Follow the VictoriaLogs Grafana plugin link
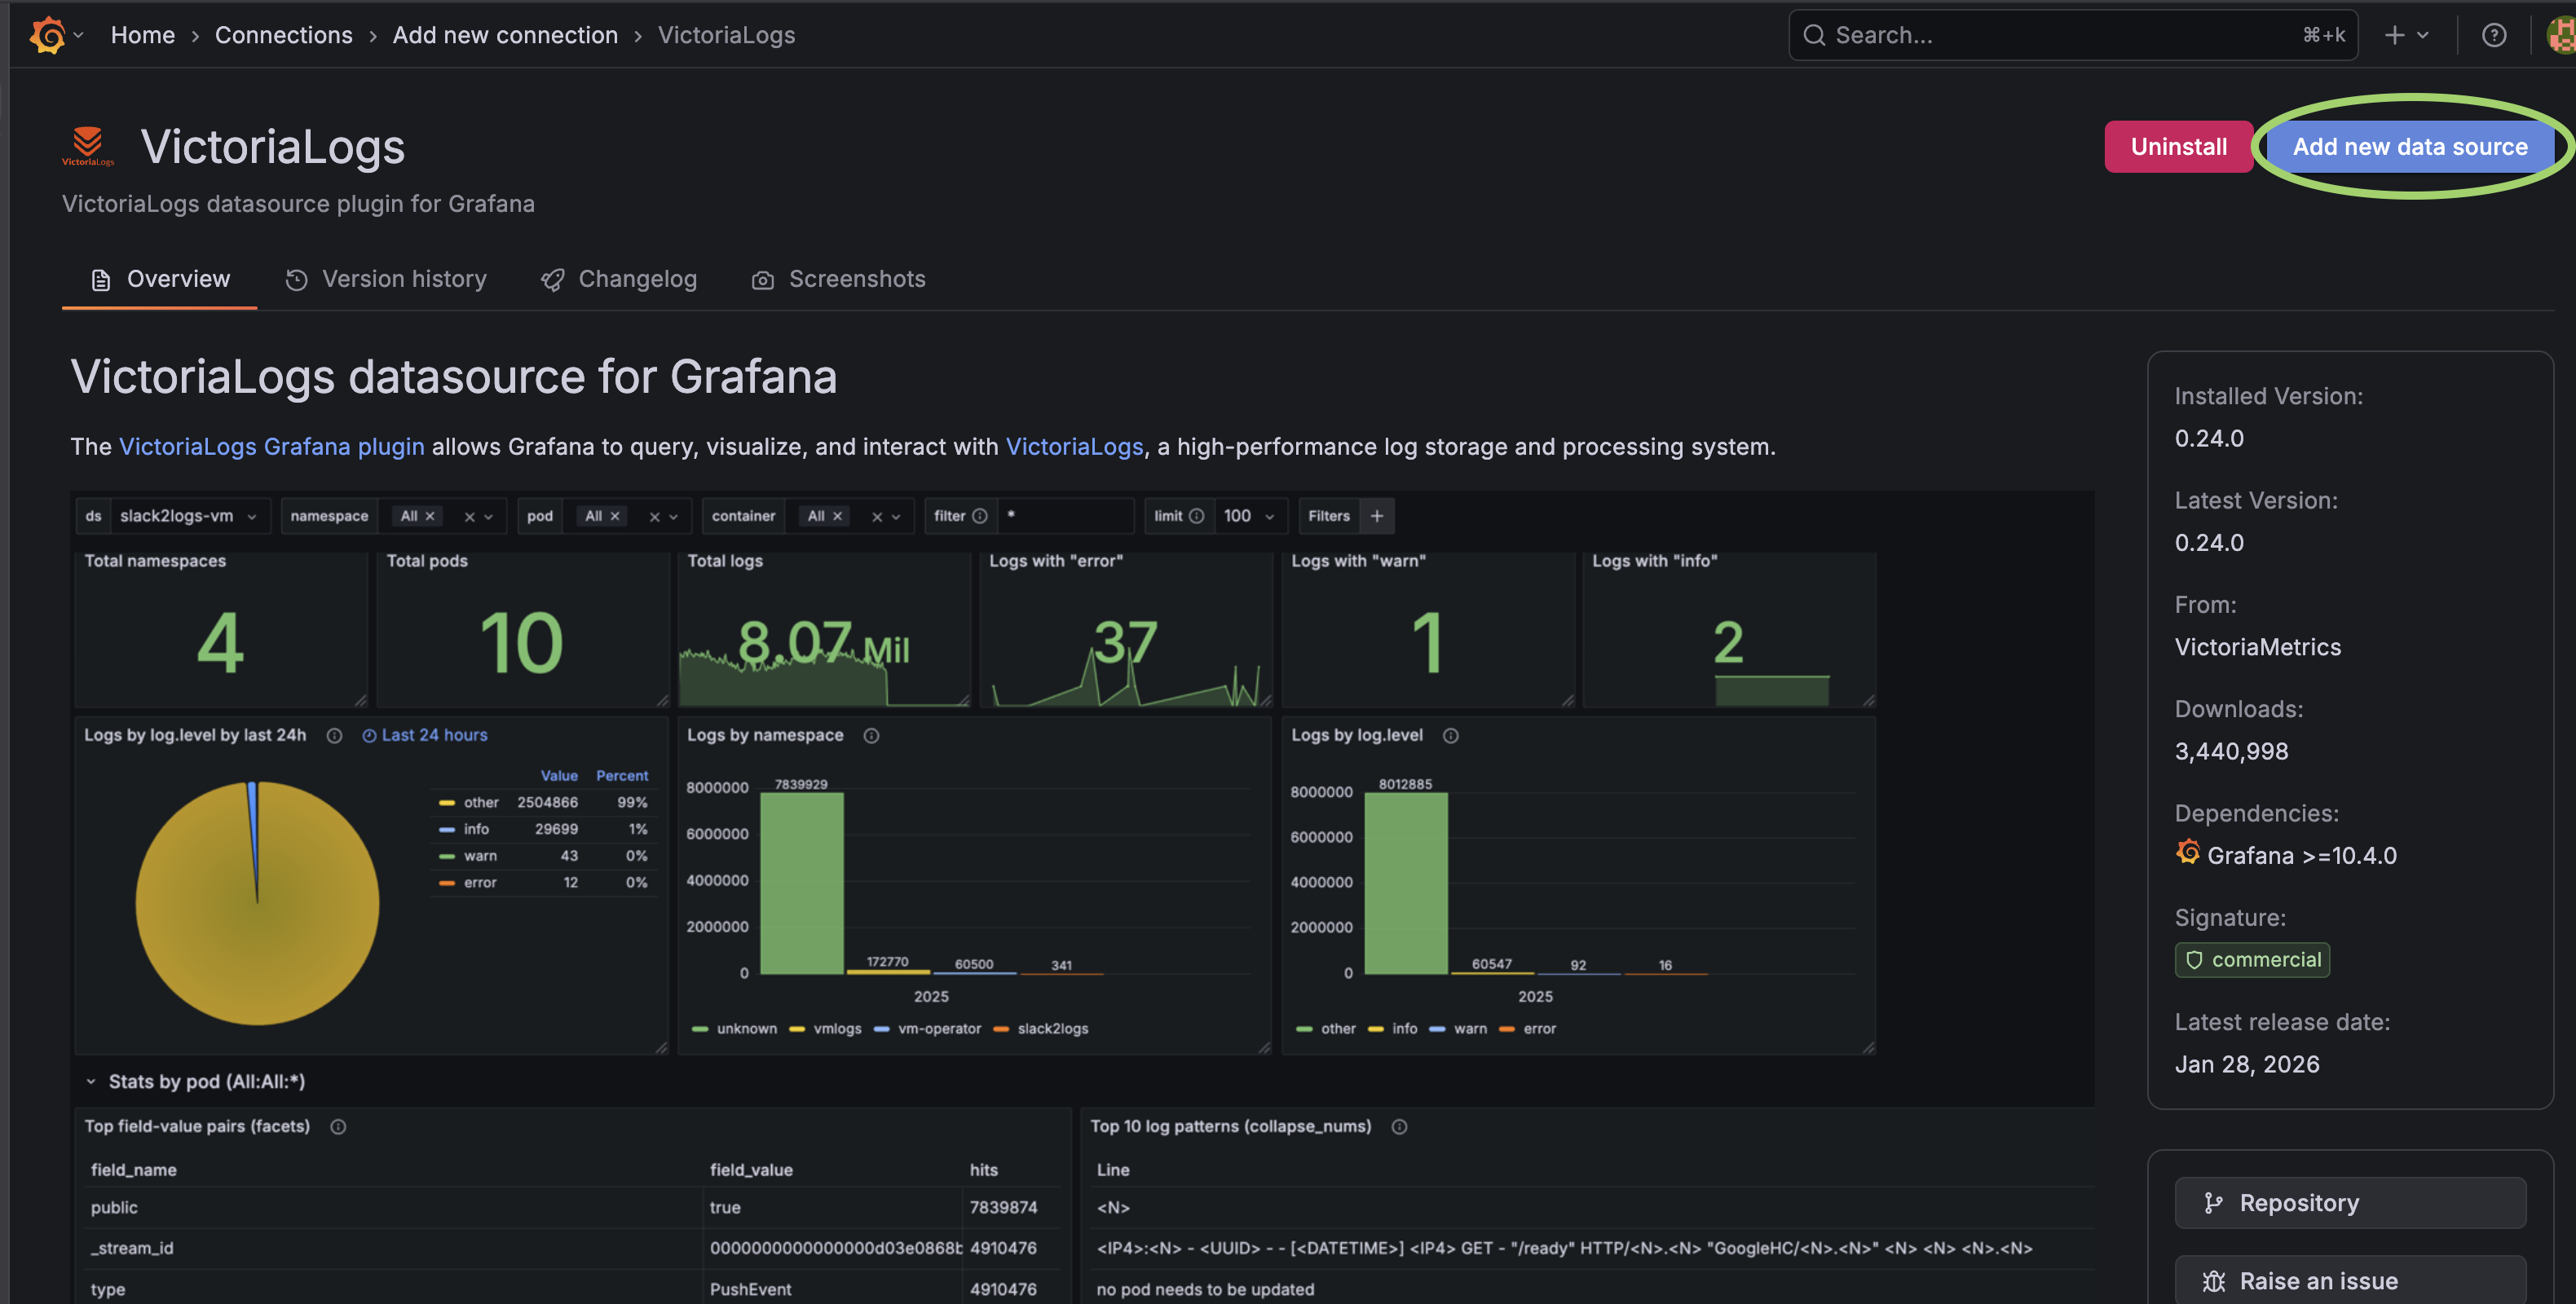 (x=271, y=446)
